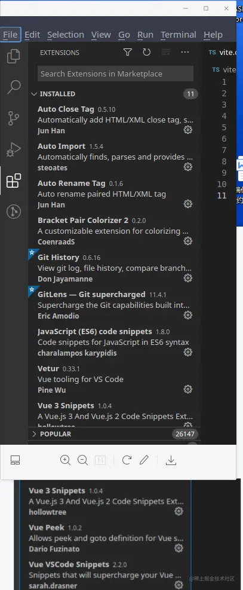This screenshot has height=590, width=243.
Task: Open the Terminal menu
Action: click(179, 35)
